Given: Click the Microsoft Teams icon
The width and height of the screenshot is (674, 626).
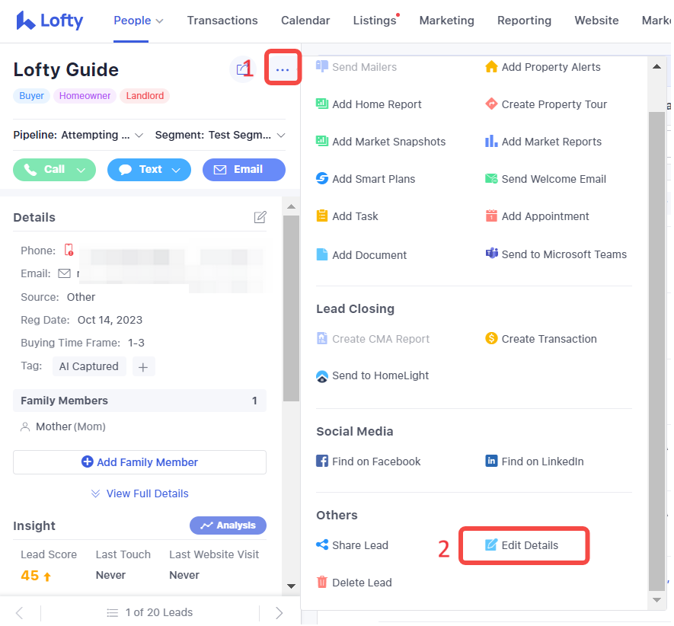Looking at the screenshot, I should pos(492,254).
